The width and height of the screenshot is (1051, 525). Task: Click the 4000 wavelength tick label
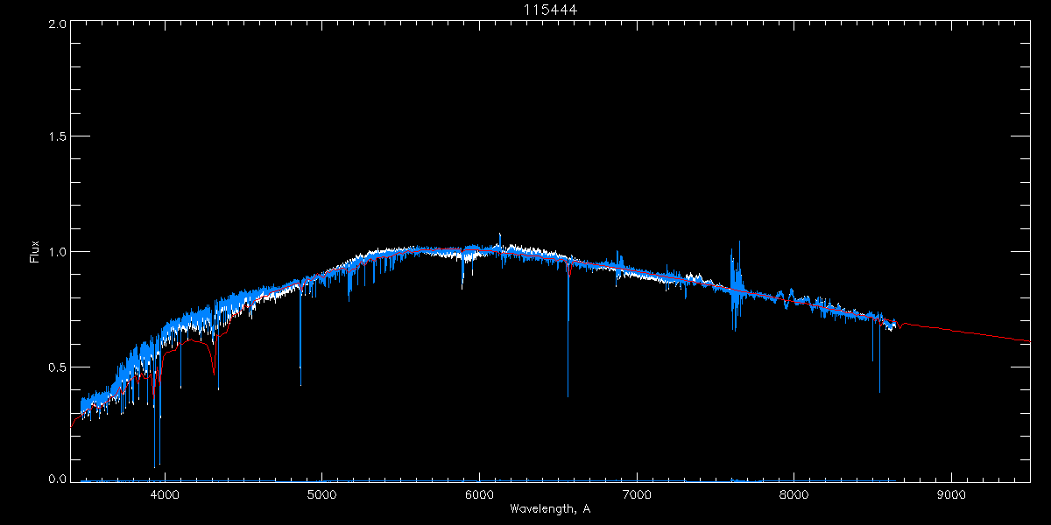tap(164, 494)
